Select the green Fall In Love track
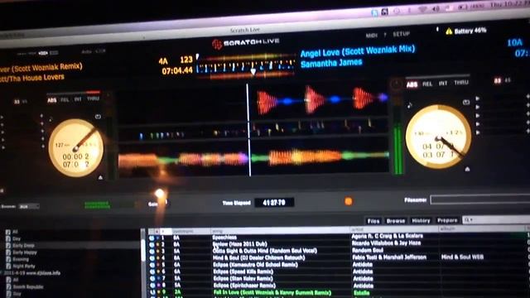Screen dimensions: 530x298 tap(272, 292)
